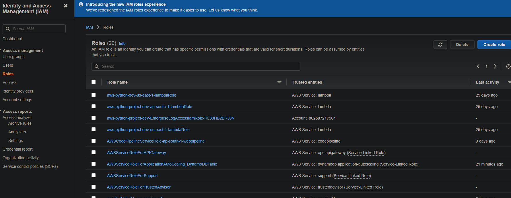Open the table settings gear icon

508,66
